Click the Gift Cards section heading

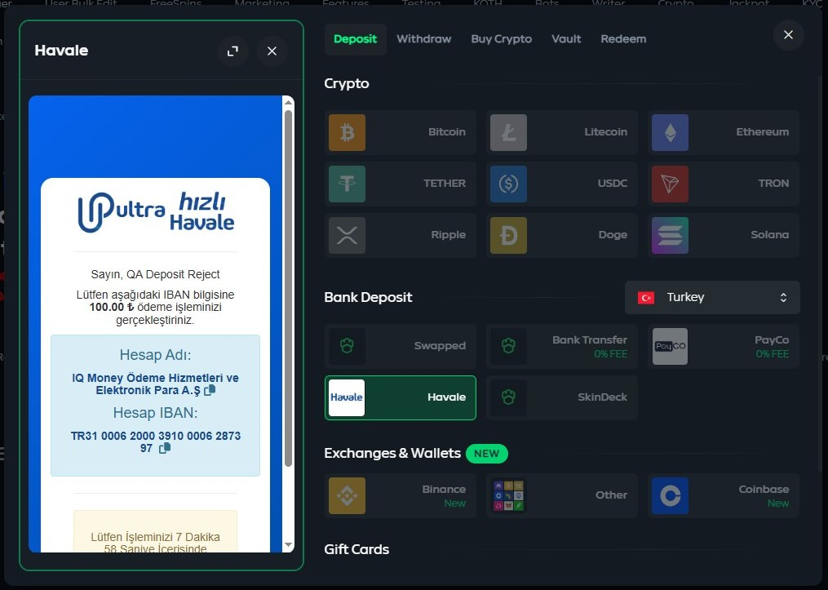(x=356, y=549)
